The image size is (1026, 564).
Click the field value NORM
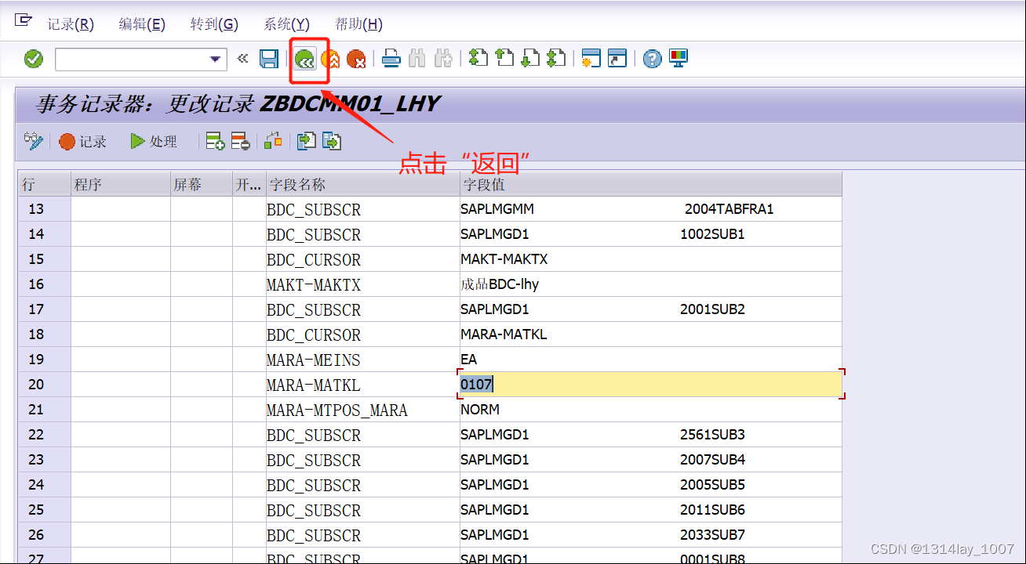pos(480,410)
